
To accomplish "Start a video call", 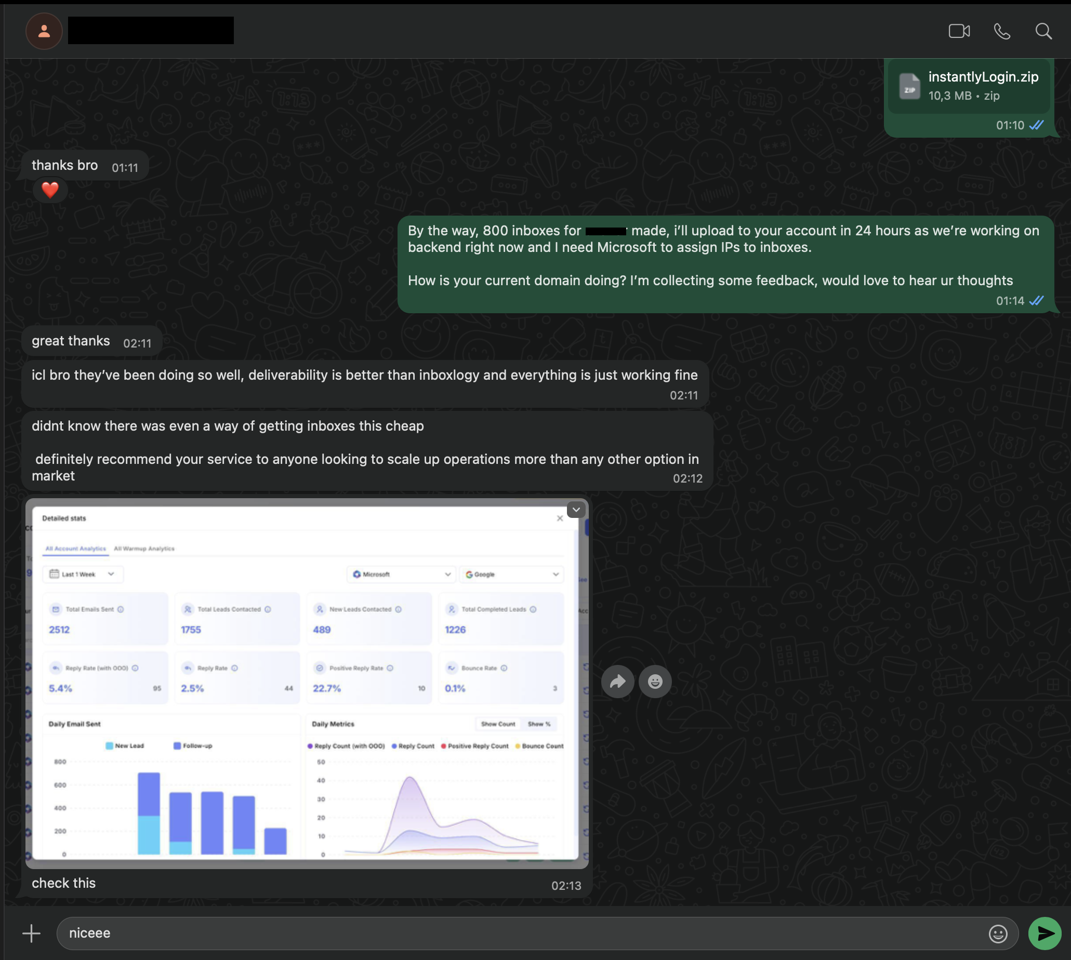I will coord(959,31).
